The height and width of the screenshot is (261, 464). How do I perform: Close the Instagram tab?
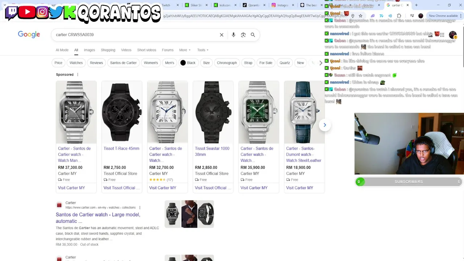[x=293, y=5]
